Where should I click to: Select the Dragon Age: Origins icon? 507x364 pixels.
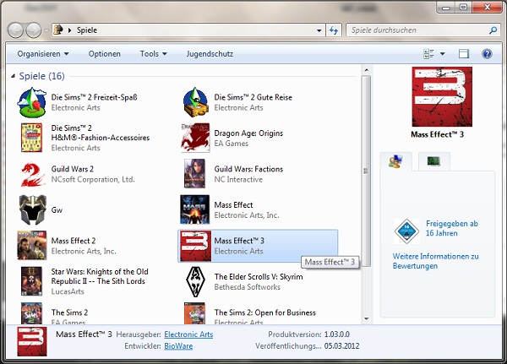(x=195, y=138)
